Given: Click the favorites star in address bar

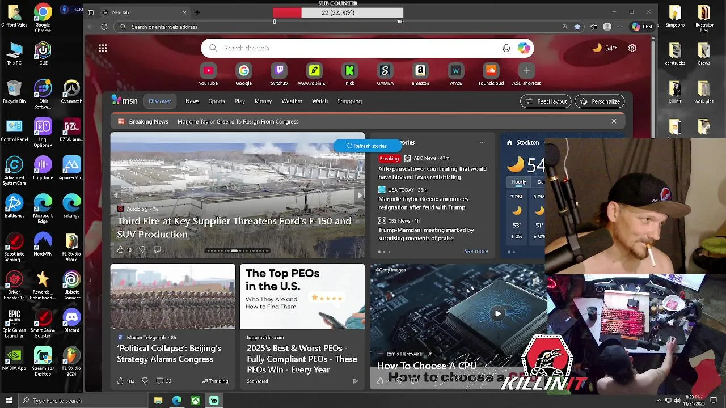Looking at the screenshot, I should [x=577, y=27].
